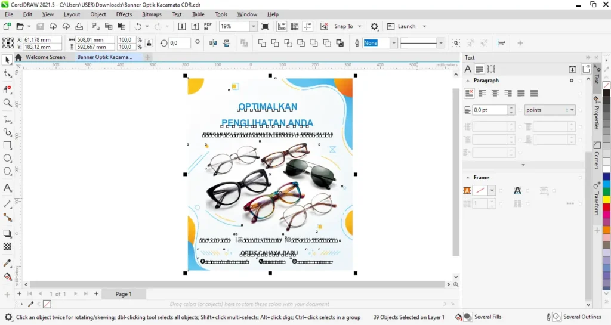Select left paragraph alignment
Screen dimensions: 611x325
pyautogui.click(x=482, y=94)
